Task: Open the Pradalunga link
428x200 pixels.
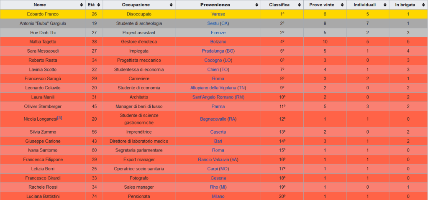Action: pos(213,51)
